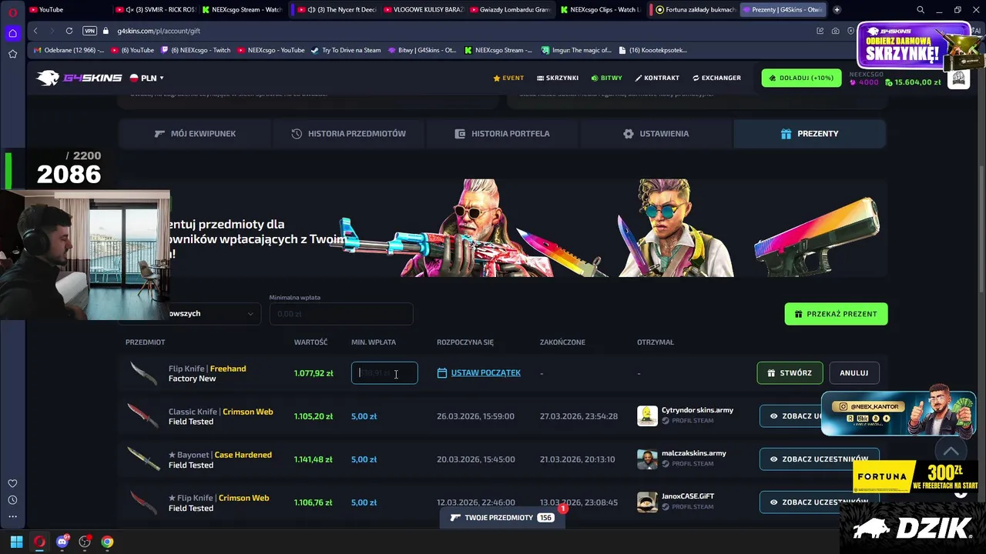
Task: Open Cytryndor skins.army profile avatar
Action: coord(647,416)
